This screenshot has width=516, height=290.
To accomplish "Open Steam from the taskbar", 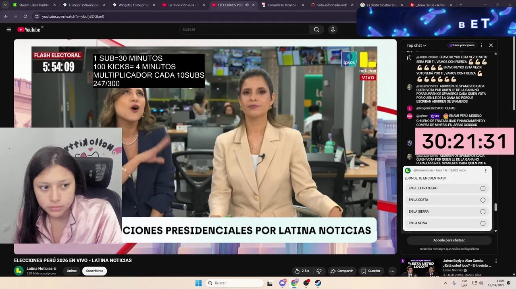I will (x=318, y=283).
